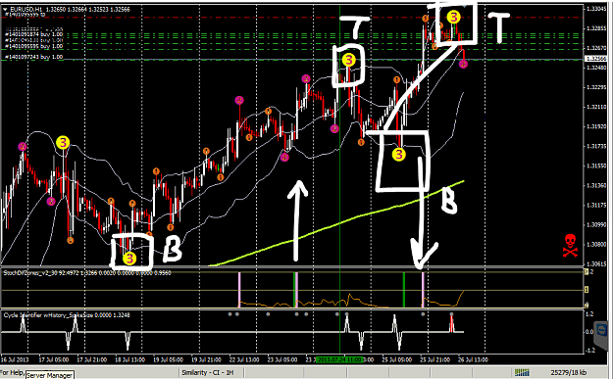Click the For Help status bar text

tap(12, 372)
